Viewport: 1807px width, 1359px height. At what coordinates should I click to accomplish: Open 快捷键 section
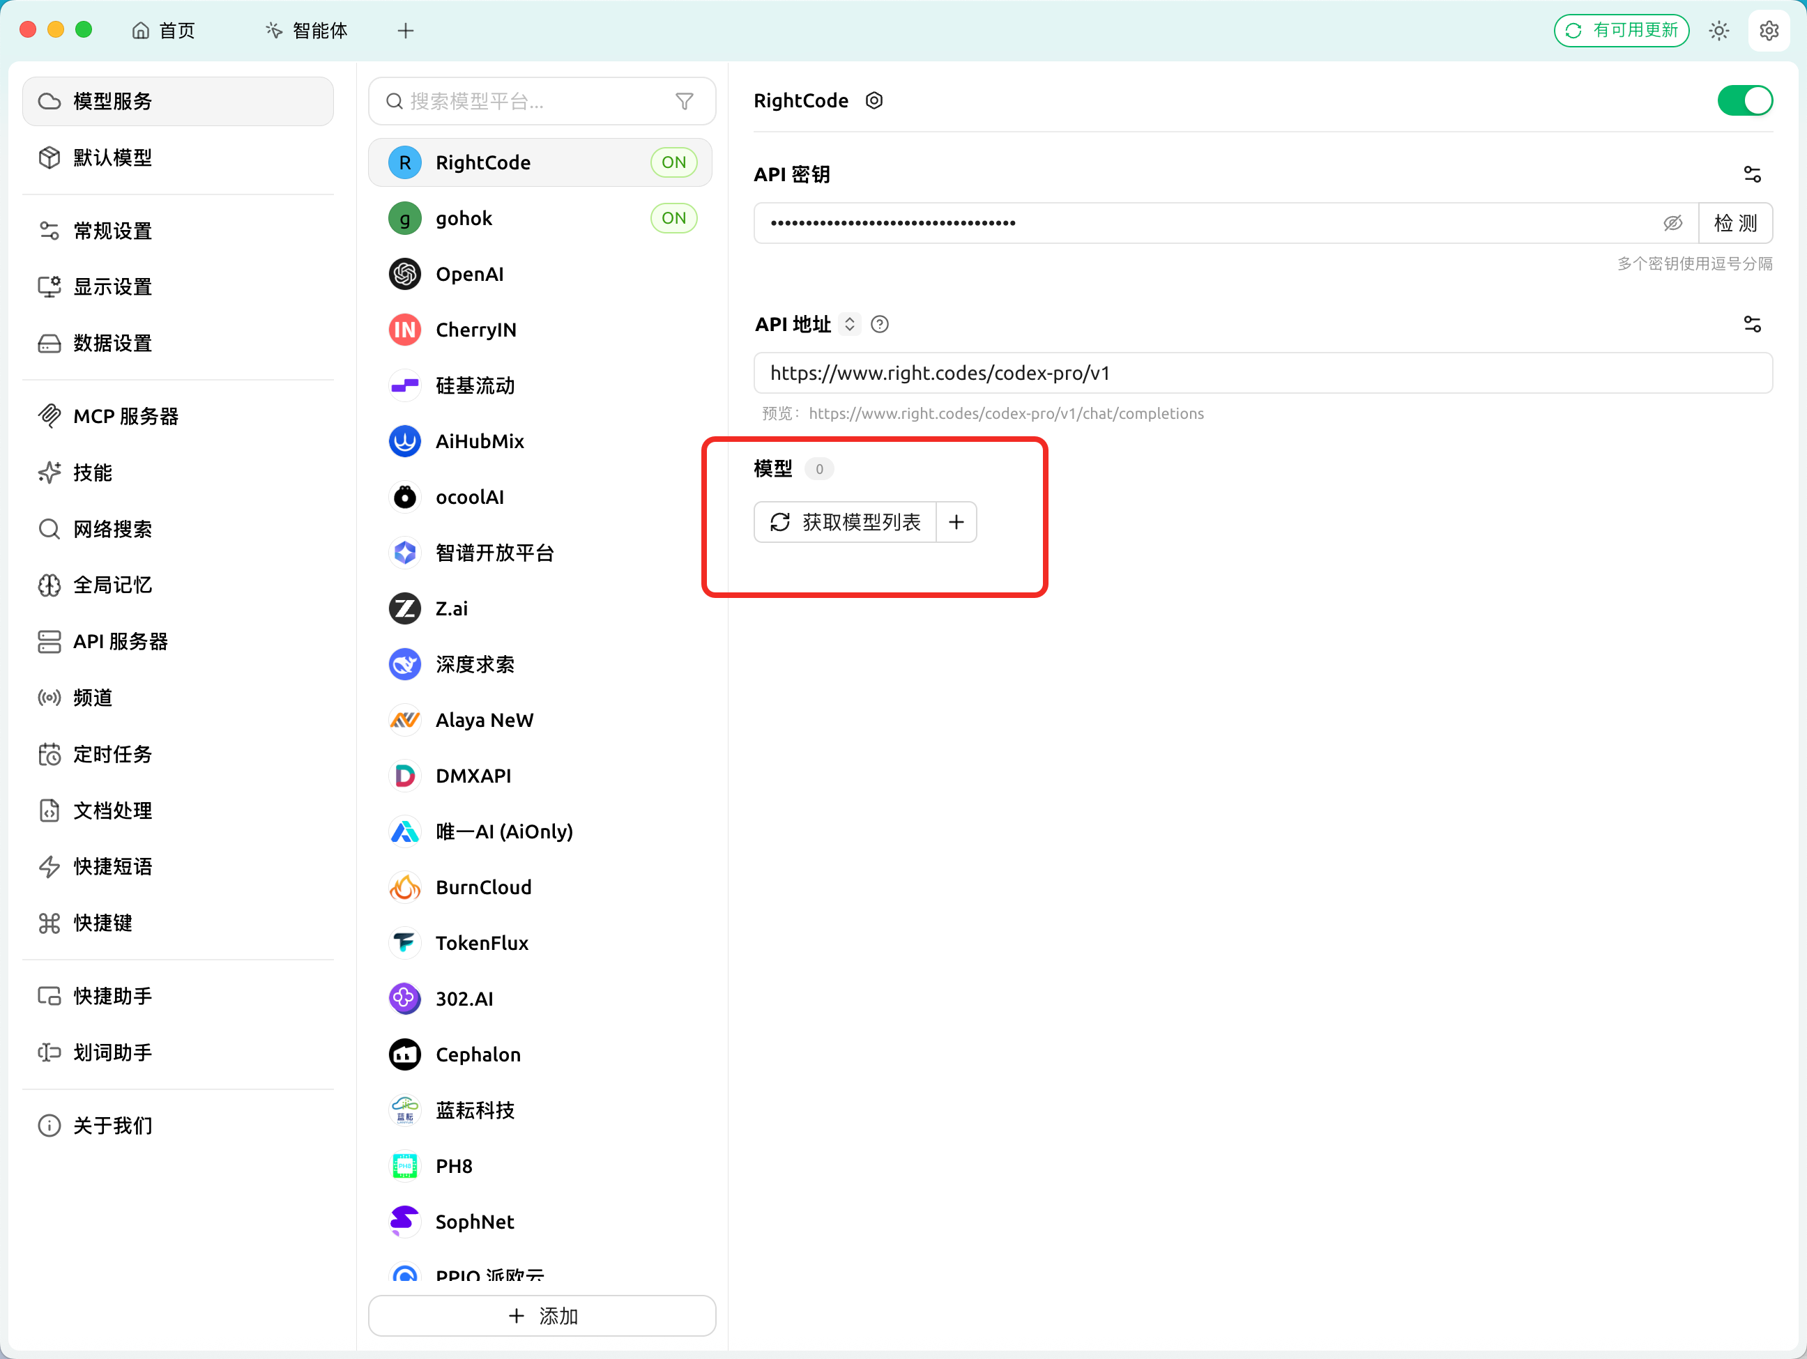(178, 923)
